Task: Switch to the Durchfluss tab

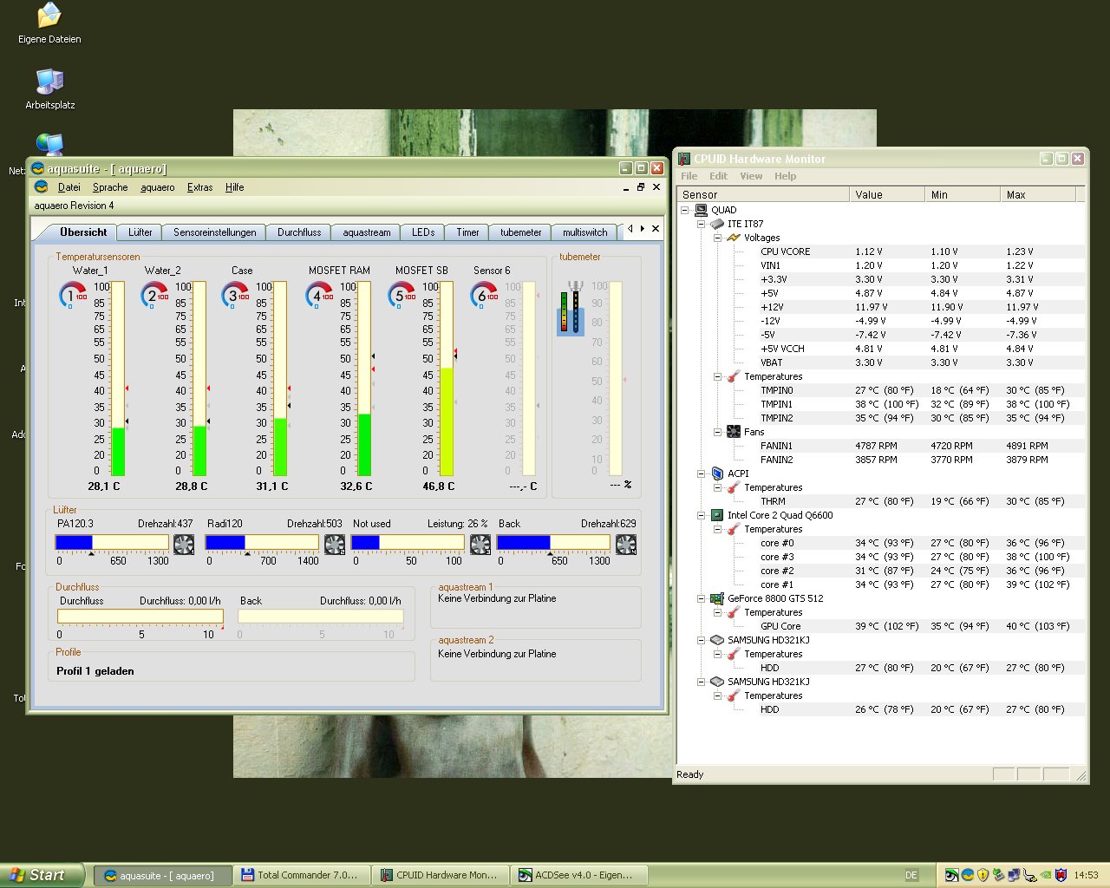Action: pyautogui.click(x=299, y=232)
